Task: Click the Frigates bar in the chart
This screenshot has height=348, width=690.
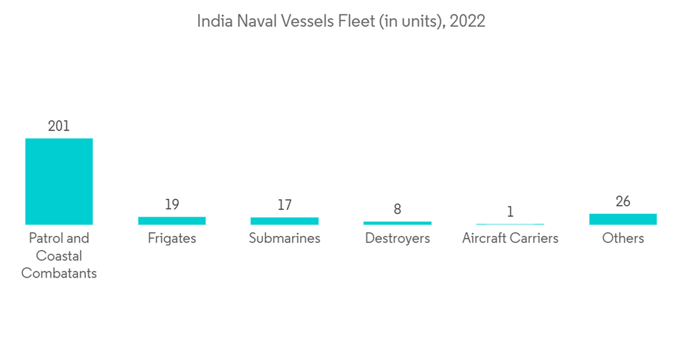Action: point(172,221)
